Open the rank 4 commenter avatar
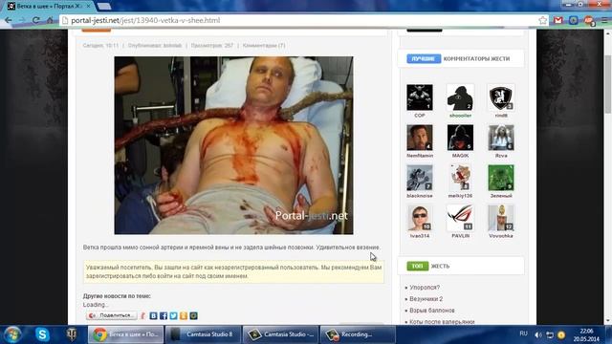612x344 pixels. point(420,138)
